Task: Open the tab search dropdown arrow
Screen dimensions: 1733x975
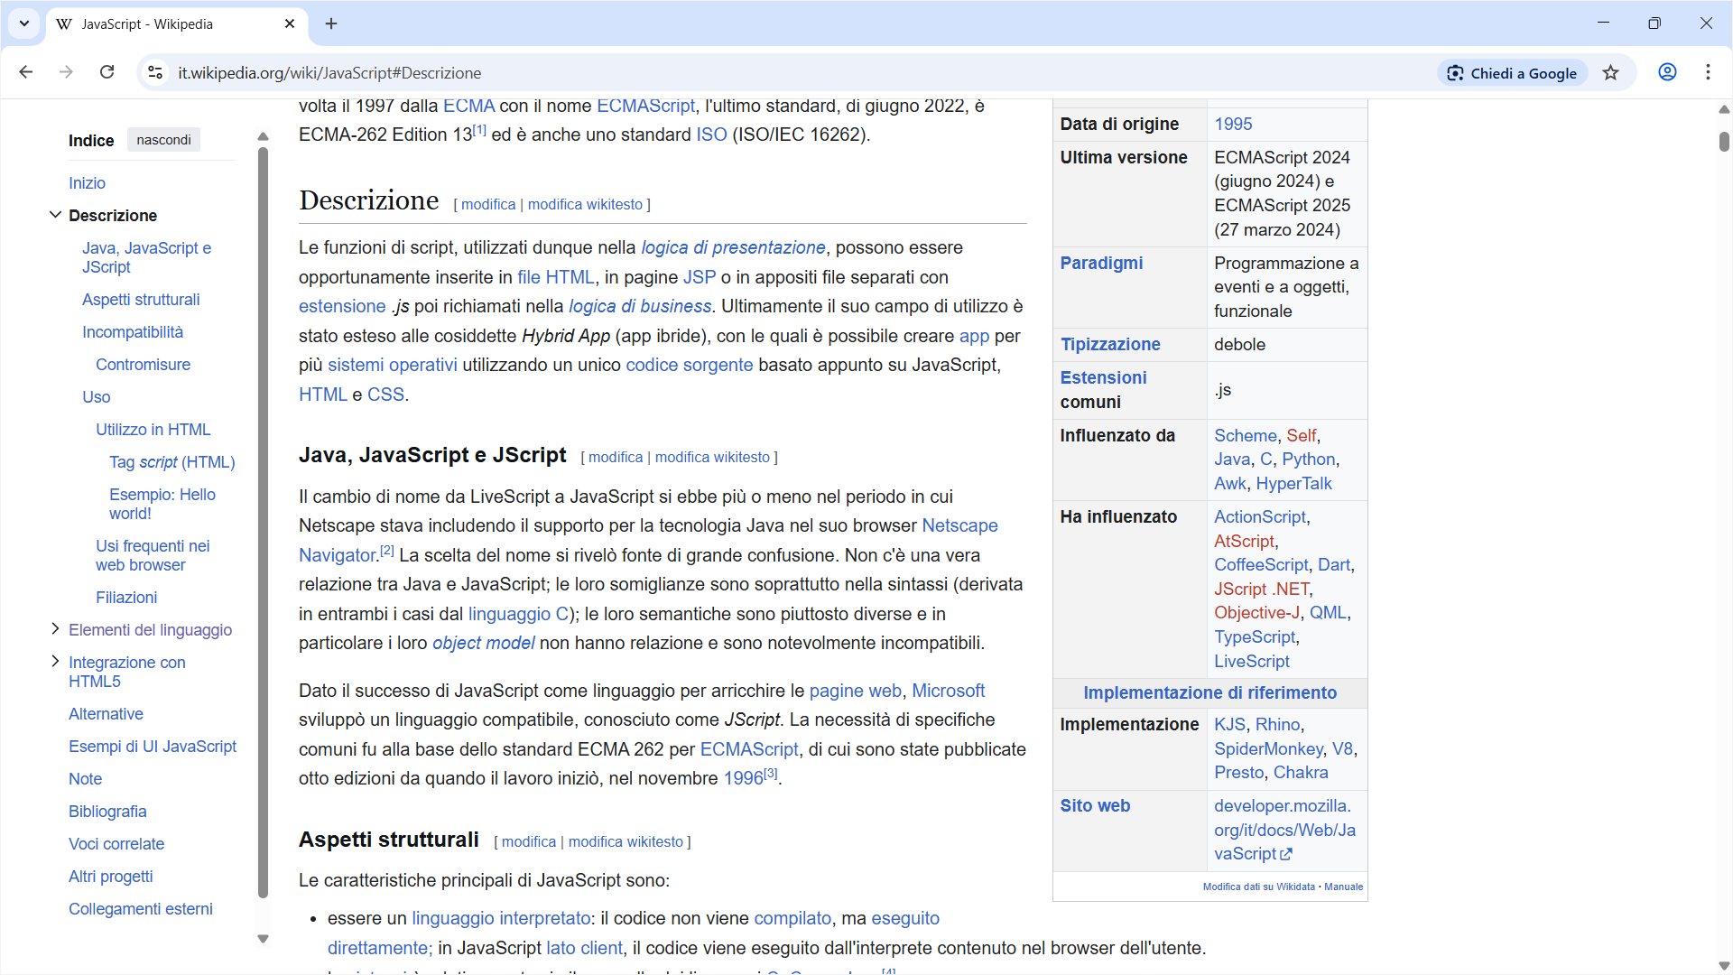Action: point(24,23)
